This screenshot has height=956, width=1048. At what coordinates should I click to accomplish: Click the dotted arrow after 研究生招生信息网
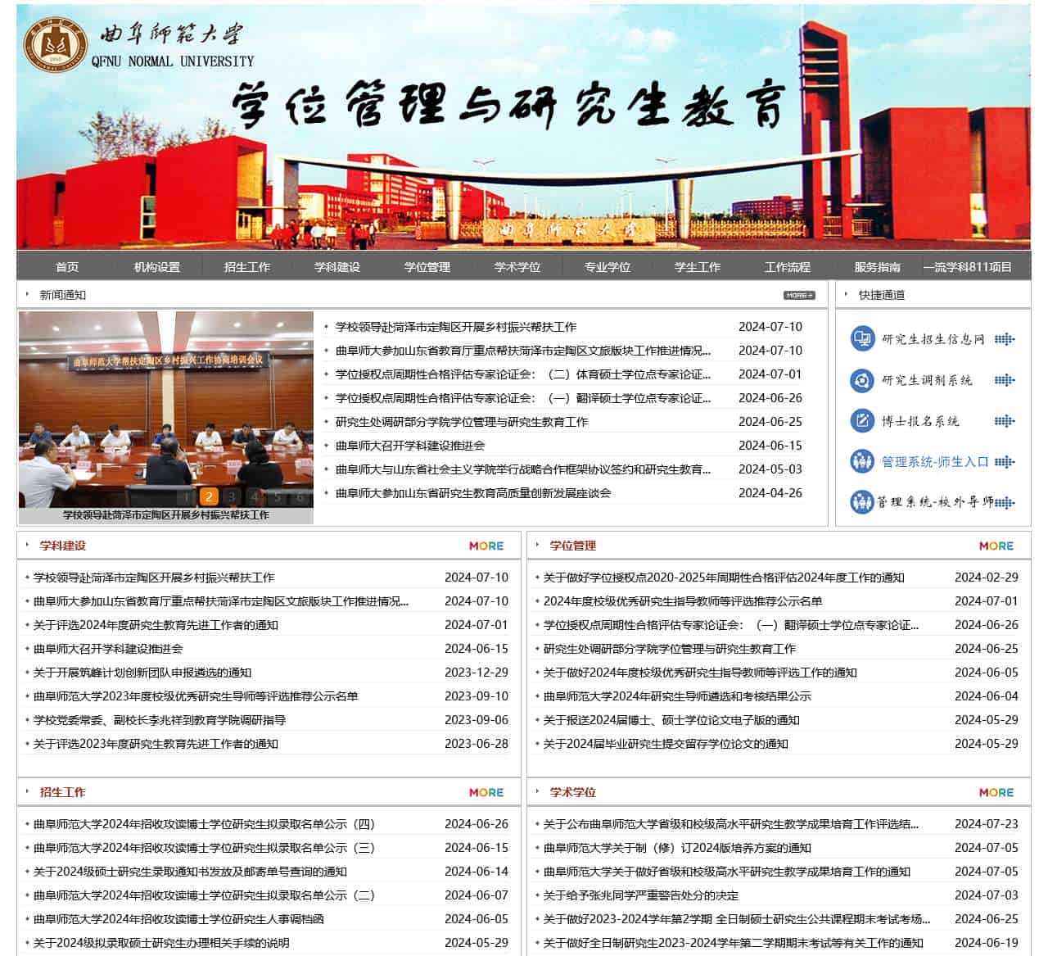[1005, 339]
